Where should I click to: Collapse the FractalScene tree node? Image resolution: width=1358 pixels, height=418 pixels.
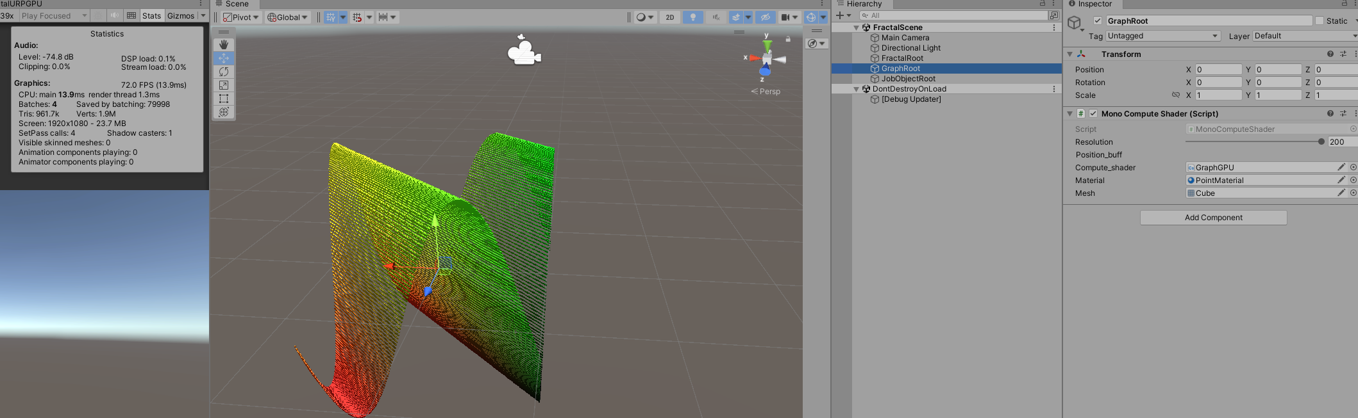[856, 28]
